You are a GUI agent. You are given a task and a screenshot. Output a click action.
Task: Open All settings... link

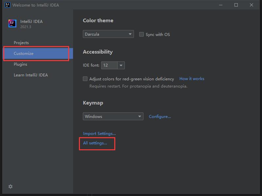95,143
